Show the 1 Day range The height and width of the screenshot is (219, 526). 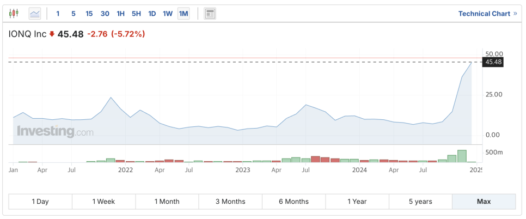click(40, 202)
